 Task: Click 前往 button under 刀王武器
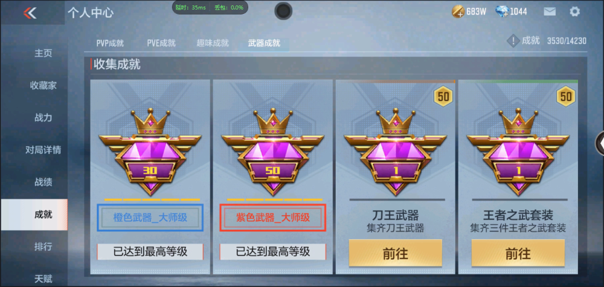click(x=396, y=253)
